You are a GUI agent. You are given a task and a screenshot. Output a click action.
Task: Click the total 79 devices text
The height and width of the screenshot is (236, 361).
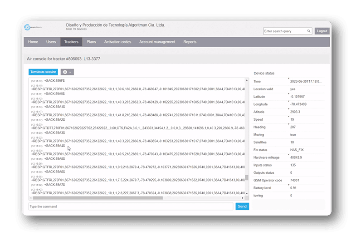[x=76, y=29]
